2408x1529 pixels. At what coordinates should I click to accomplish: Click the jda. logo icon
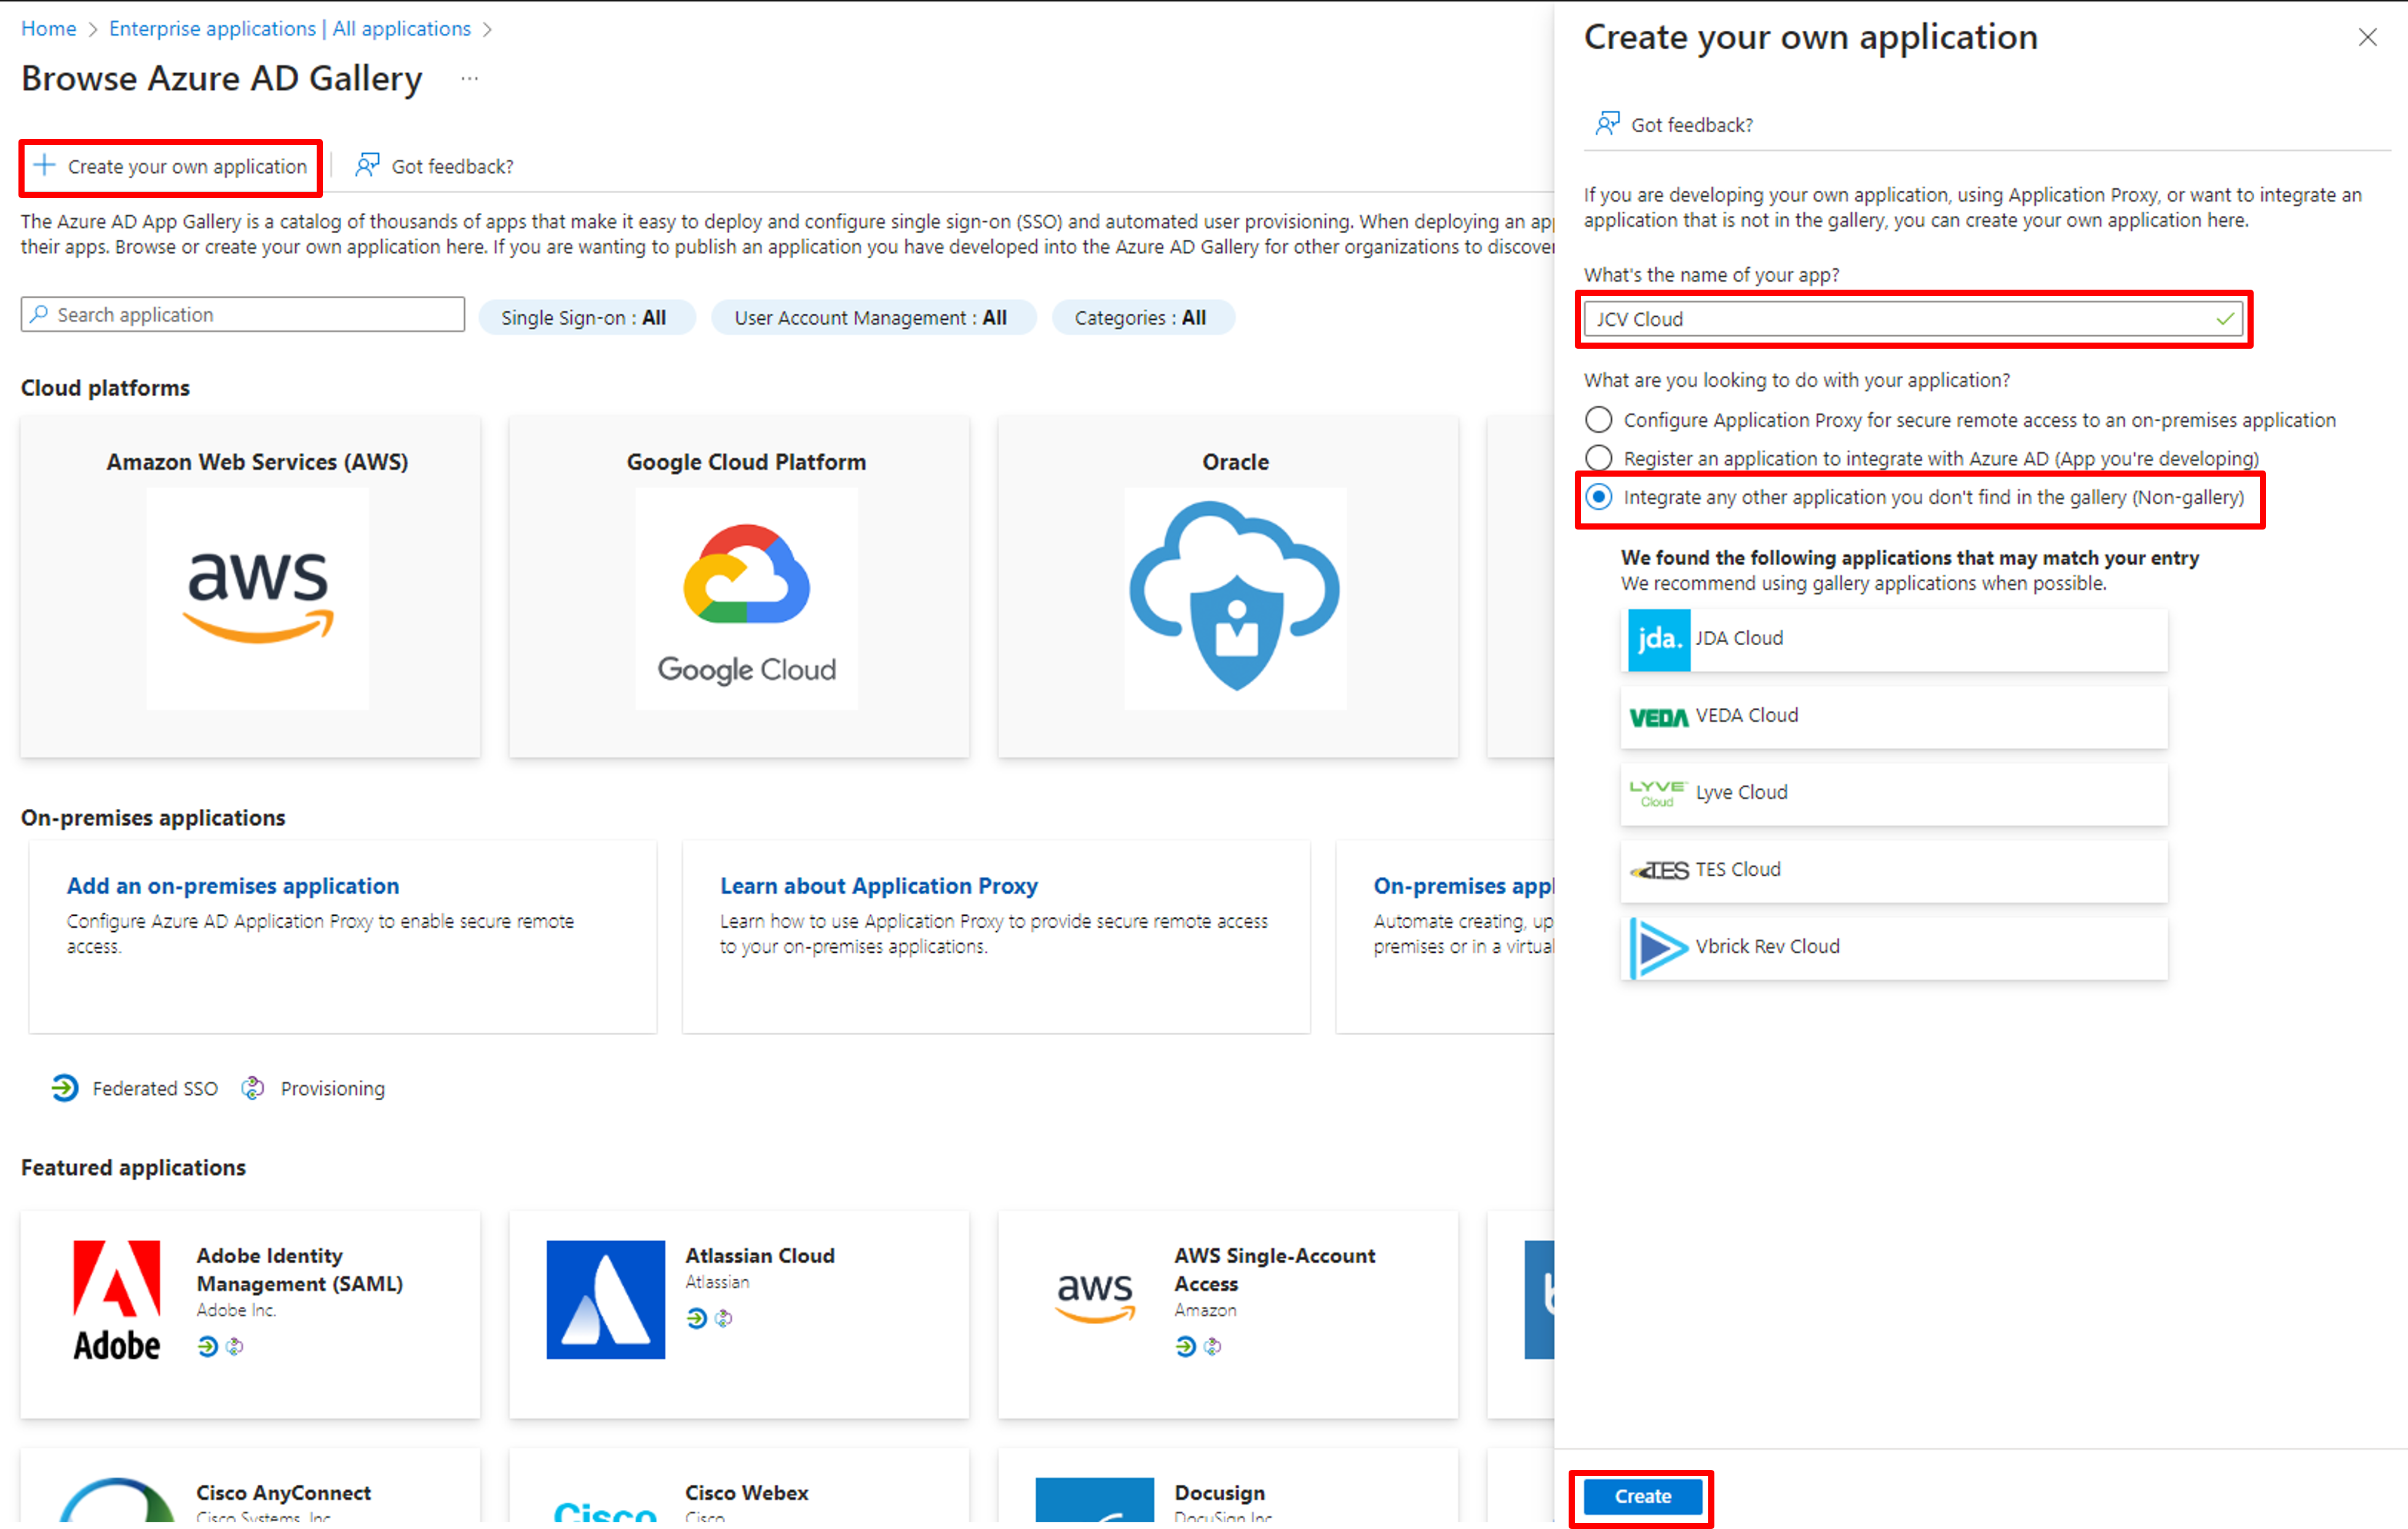pos(1658,639)
